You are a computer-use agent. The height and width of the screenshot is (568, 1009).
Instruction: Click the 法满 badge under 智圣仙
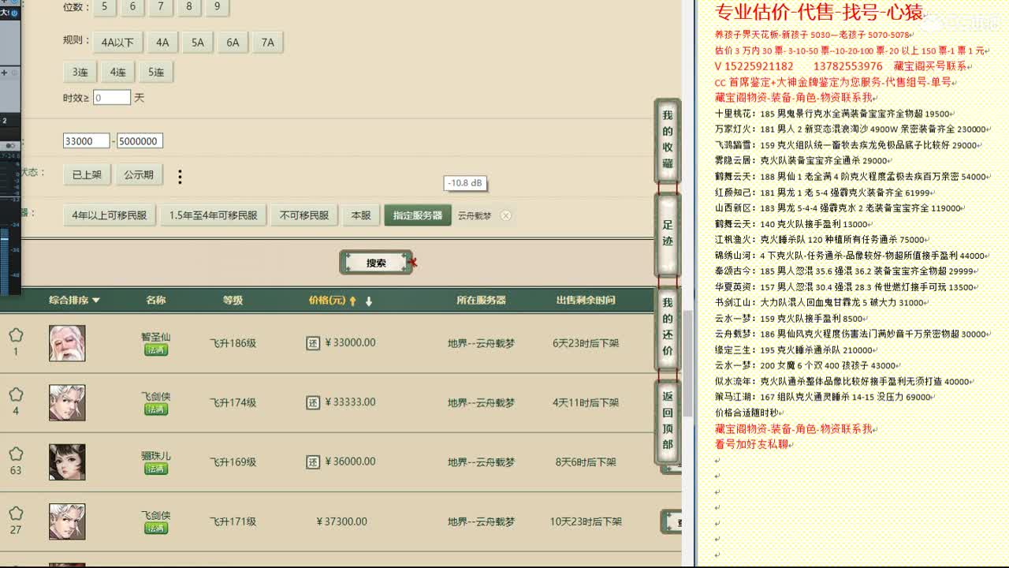pos(156,349)
